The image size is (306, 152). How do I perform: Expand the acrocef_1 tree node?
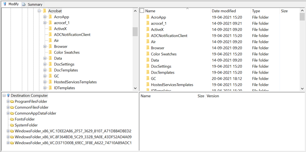click(45, 23)
